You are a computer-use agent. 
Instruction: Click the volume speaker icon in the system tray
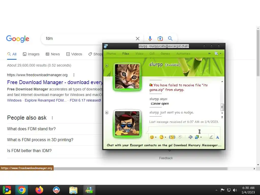pos(235,190)
